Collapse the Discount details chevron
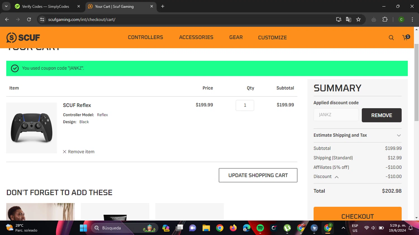 pyautogui.click(x=337, y=177)
